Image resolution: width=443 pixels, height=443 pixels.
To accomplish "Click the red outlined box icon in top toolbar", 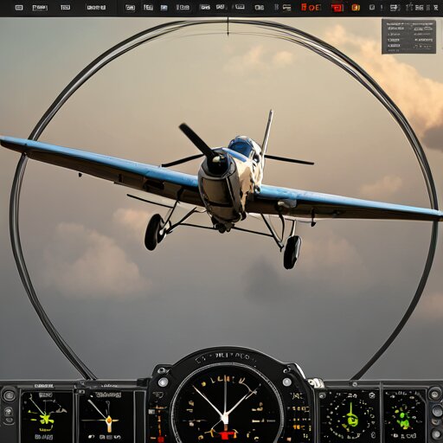I will (337, 8).
